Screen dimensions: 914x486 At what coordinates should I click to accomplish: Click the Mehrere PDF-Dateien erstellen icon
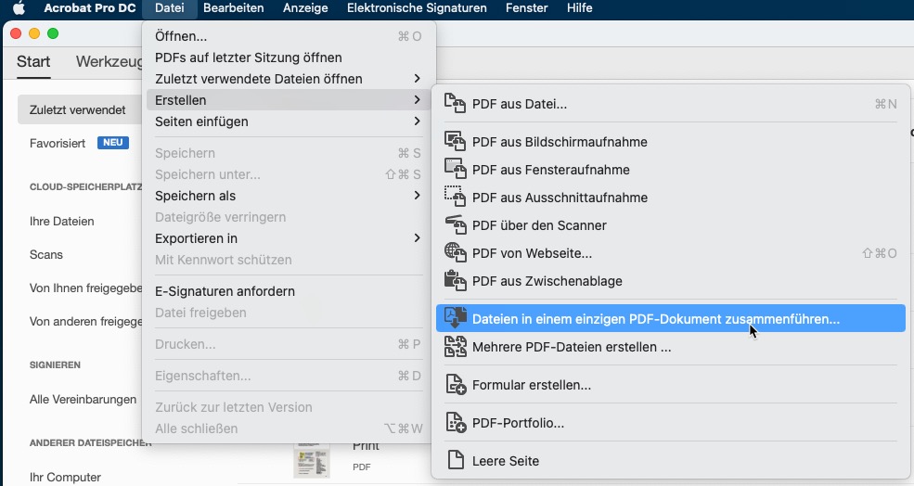click(x=455, y=348)
